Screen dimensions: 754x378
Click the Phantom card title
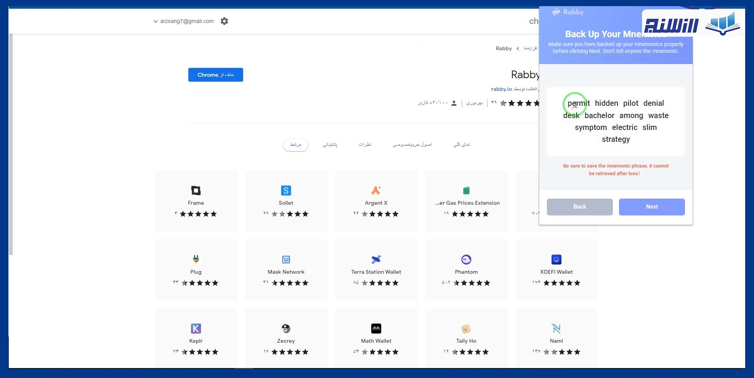coord(466,272)
